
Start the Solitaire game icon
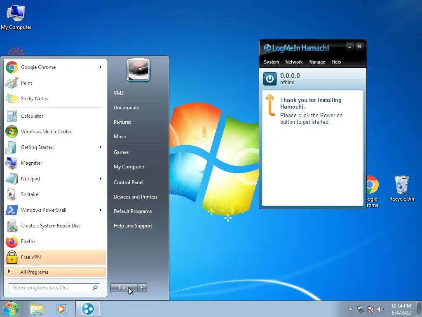coord(12,194)
